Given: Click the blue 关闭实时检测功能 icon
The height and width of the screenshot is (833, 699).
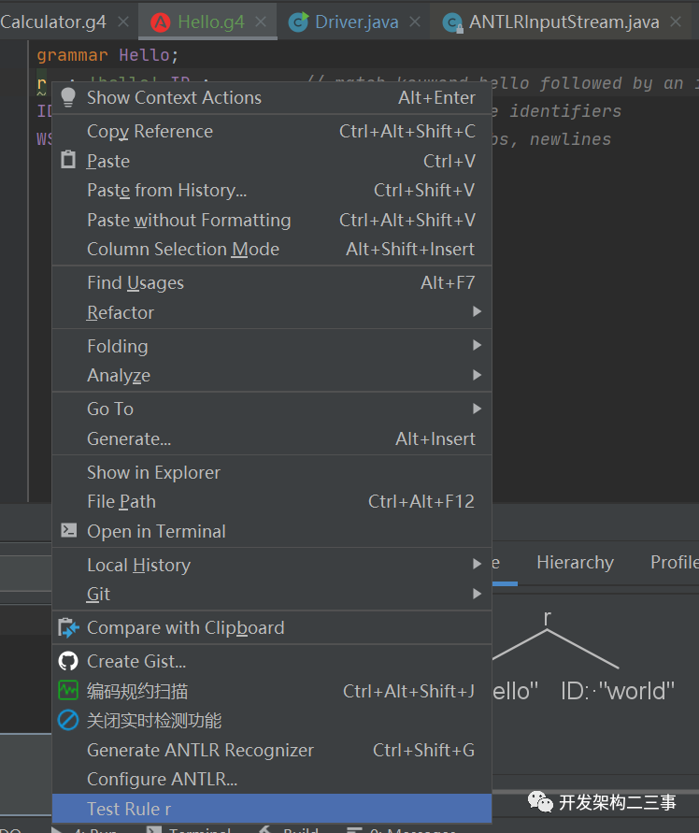Looking at the screenshot, I should [68, 720].
